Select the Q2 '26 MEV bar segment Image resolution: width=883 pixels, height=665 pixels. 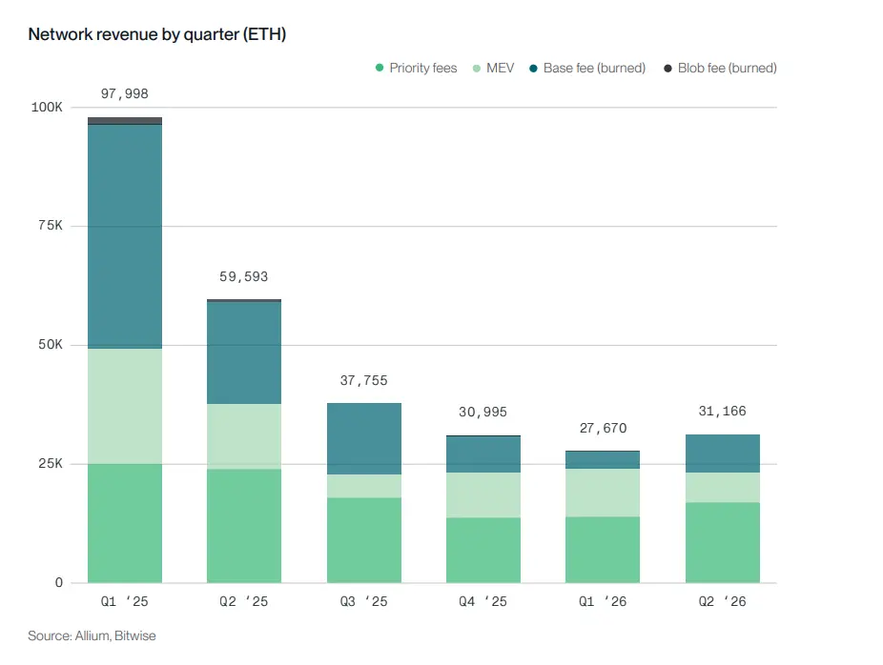723,488
